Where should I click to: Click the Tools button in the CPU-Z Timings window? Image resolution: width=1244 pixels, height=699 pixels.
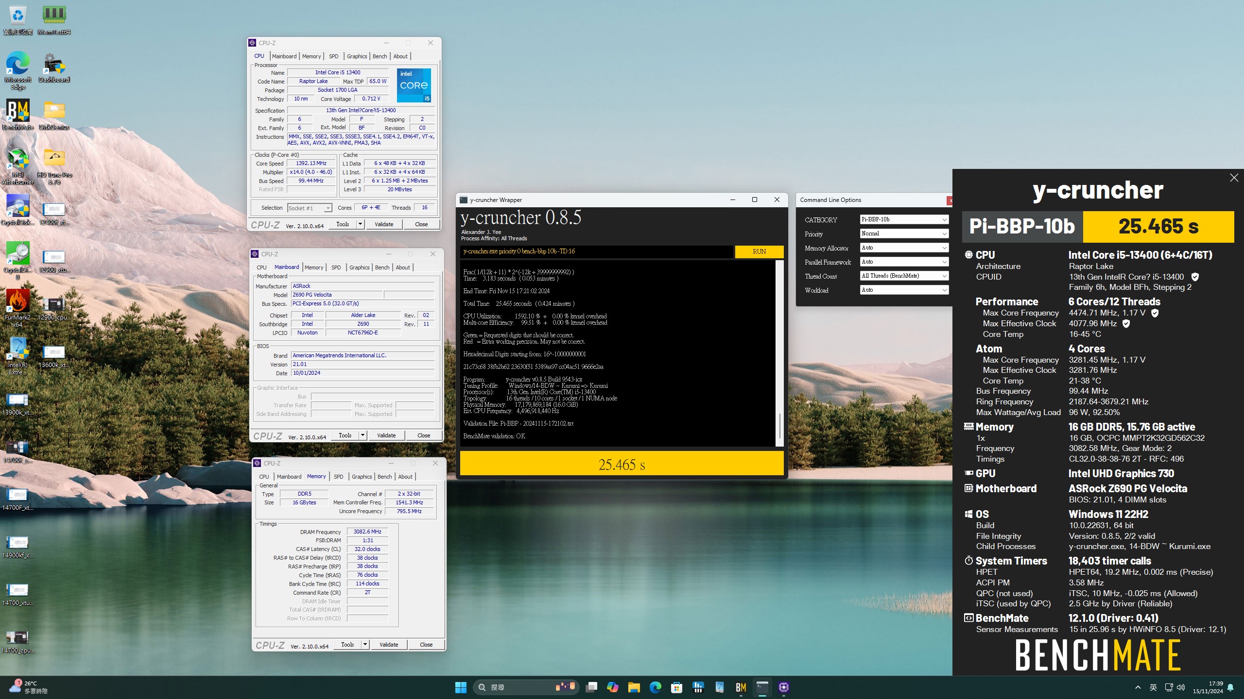pyautogui.click(x=347, y=645)
